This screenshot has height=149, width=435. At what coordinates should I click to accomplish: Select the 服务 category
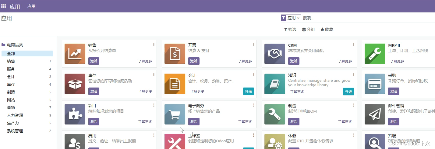(27, 69)
